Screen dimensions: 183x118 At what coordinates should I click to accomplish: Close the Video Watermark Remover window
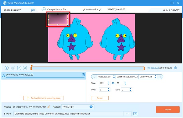178,3
